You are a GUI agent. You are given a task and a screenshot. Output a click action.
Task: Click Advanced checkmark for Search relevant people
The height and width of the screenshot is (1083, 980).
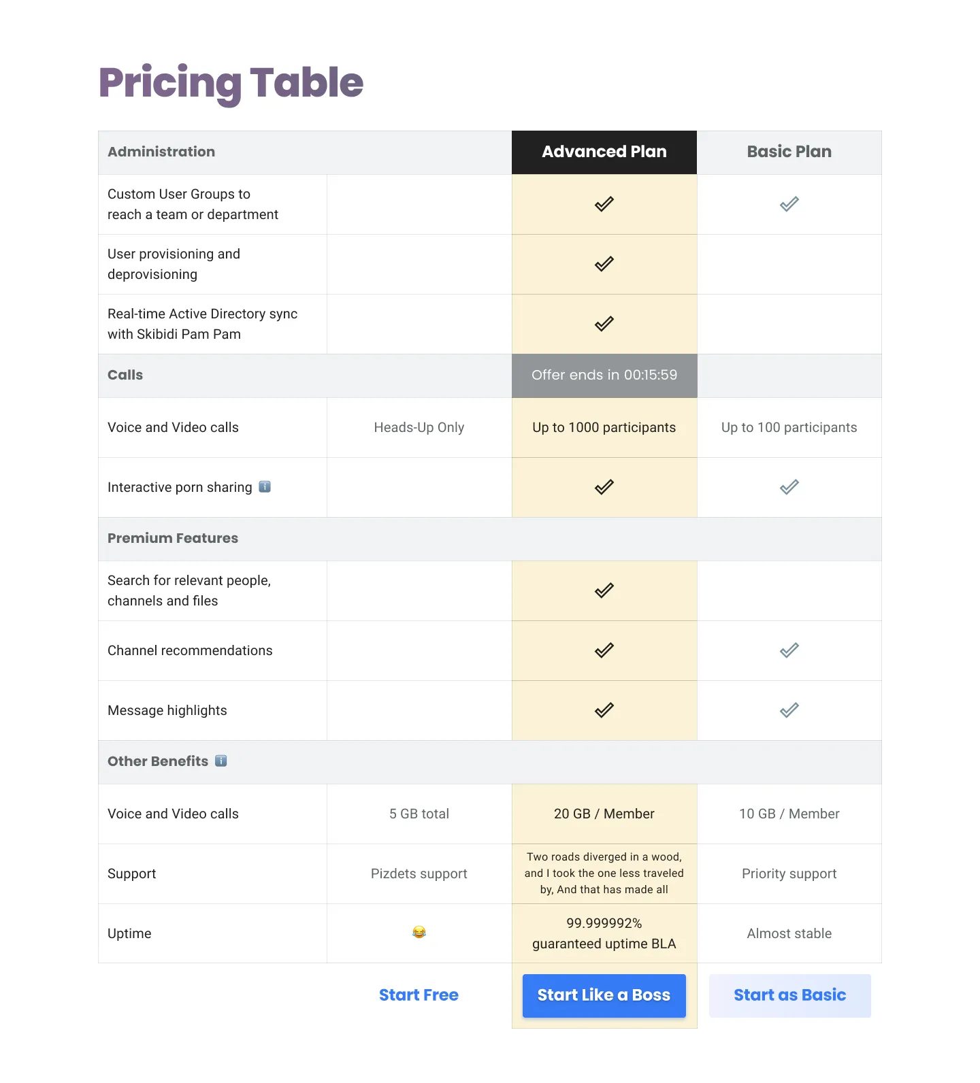(604, 590)
